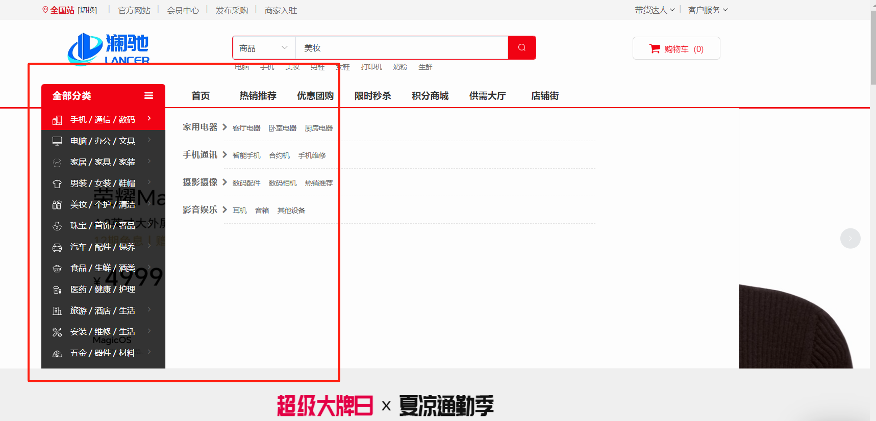Click the red search magnifier button
The image size is (876, 421).
[521, 48]
